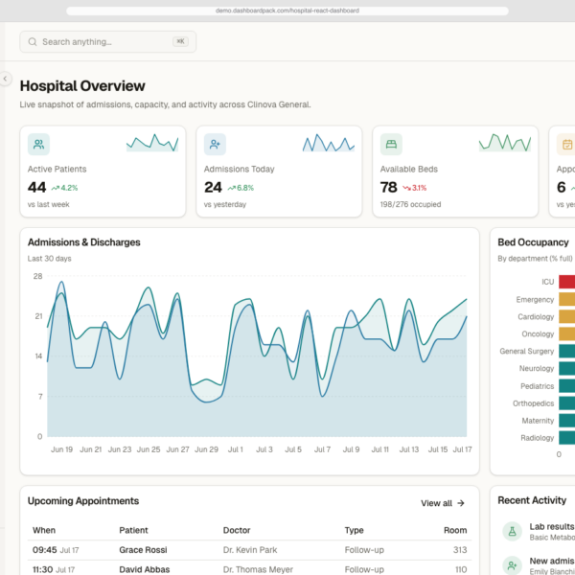Open the Admissions Today sparkline chart
The width and height of the screenshot is (575, 575).
(329, 143)
